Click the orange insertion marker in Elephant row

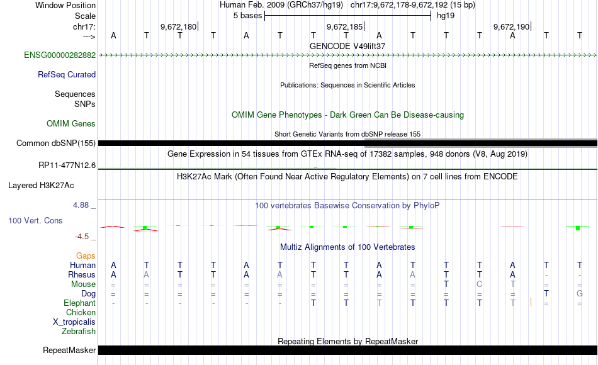click(x=531, y=302)
